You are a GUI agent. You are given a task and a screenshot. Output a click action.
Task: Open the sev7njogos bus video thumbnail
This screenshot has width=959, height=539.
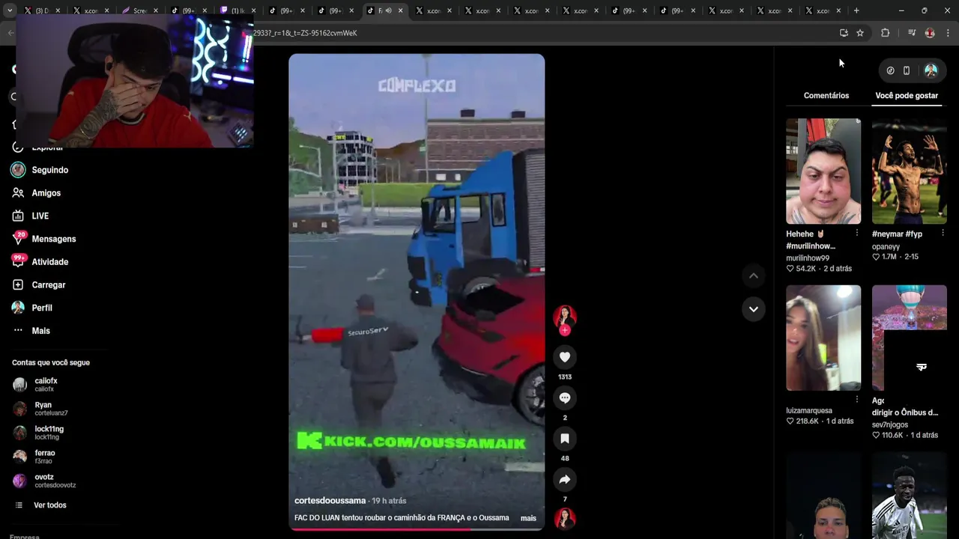pos(910,338)
